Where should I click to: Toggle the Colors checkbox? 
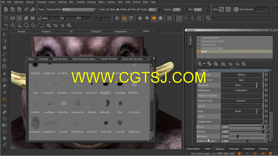pyautogui.click(x=108, y=9)
